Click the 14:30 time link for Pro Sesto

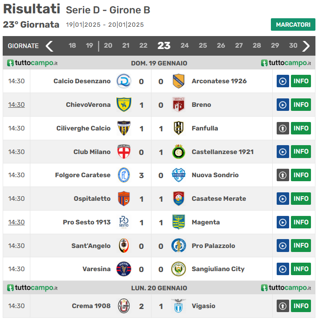click(x=16, y=222)
